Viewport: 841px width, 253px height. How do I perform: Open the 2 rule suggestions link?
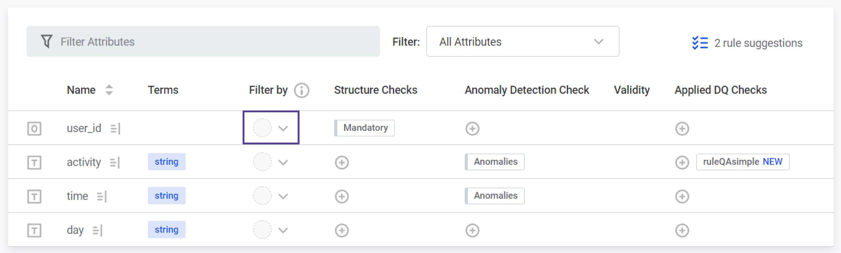pyautogui.click(x=747, y=43)
